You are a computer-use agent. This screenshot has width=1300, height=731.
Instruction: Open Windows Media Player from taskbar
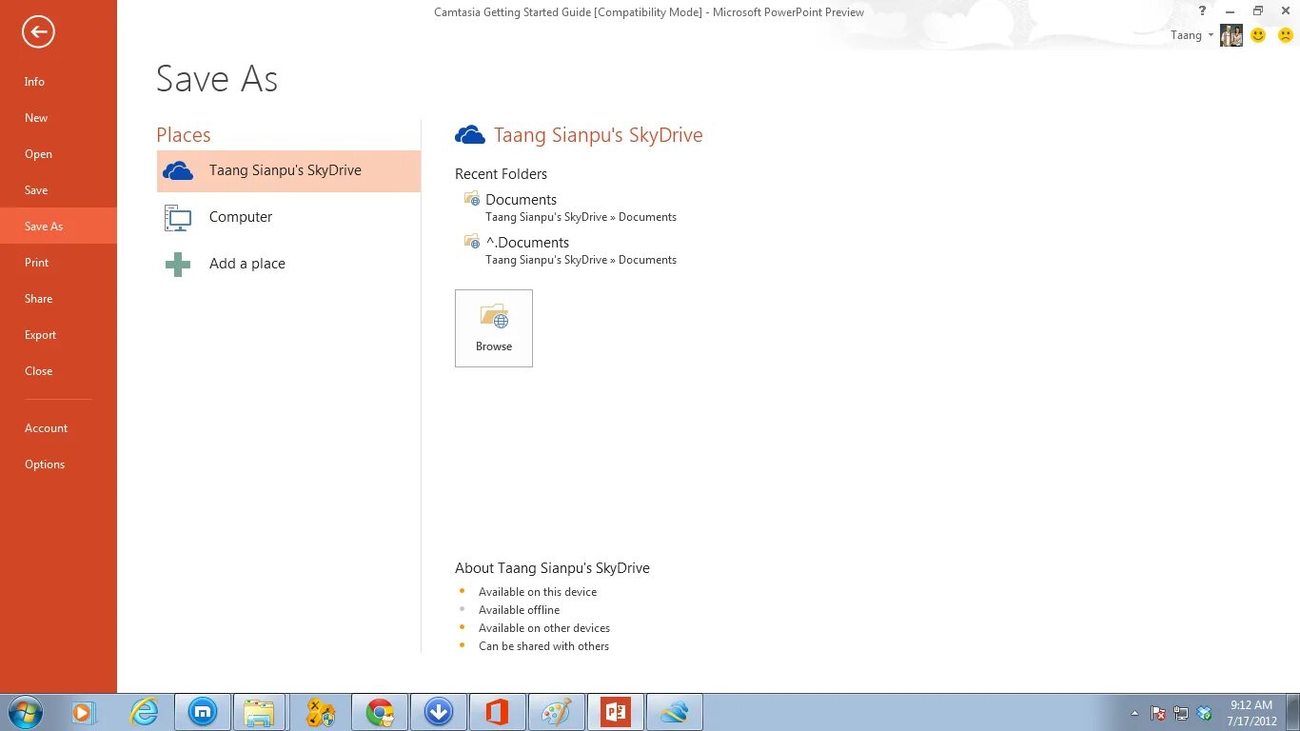(x=85, y=712)
